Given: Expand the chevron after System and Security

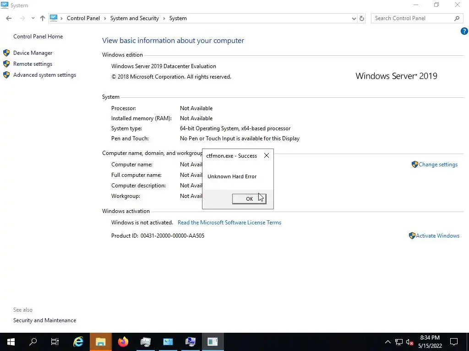Looking at the screenshot, I should point(164,18).
